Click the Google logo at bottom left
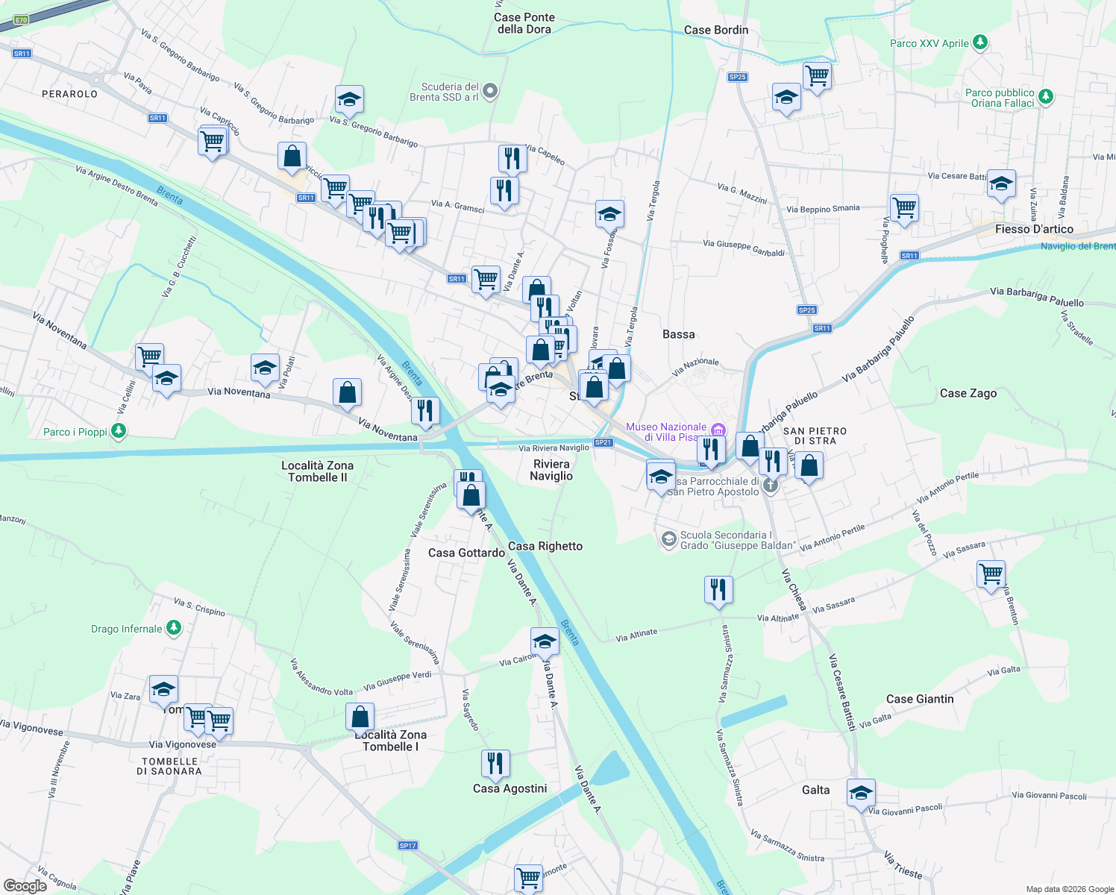Image resolution: width=1116 pixels, height=895 pixels. [x=24, y=887]
